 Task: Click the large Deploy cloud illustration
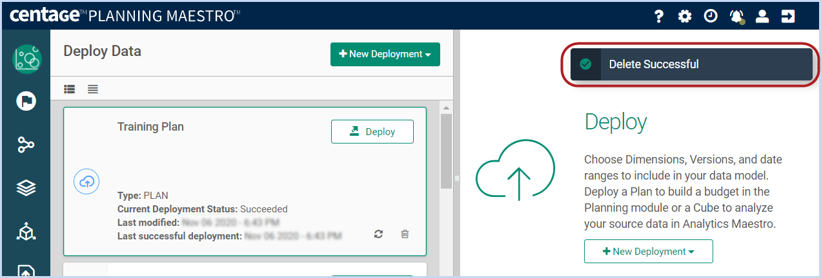(x=515, y=172)
